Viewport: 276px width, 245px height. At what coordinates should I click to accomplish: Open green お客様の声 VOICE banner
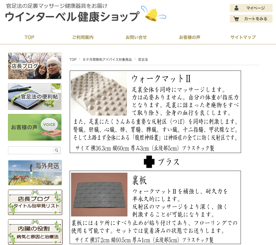(35, 127)
